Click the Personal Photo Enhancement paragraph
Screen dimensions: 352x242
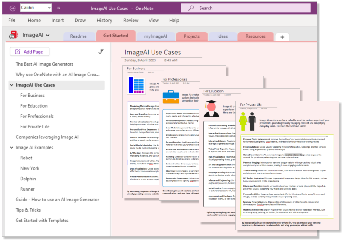[x=285, y=140]
